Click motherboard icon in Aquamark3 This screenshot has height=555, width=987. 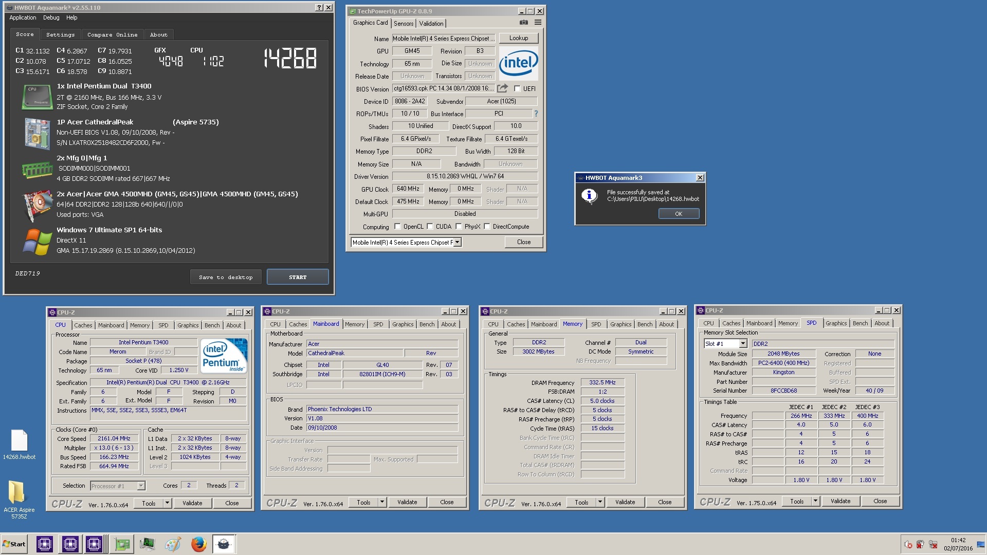pos(37,133)
